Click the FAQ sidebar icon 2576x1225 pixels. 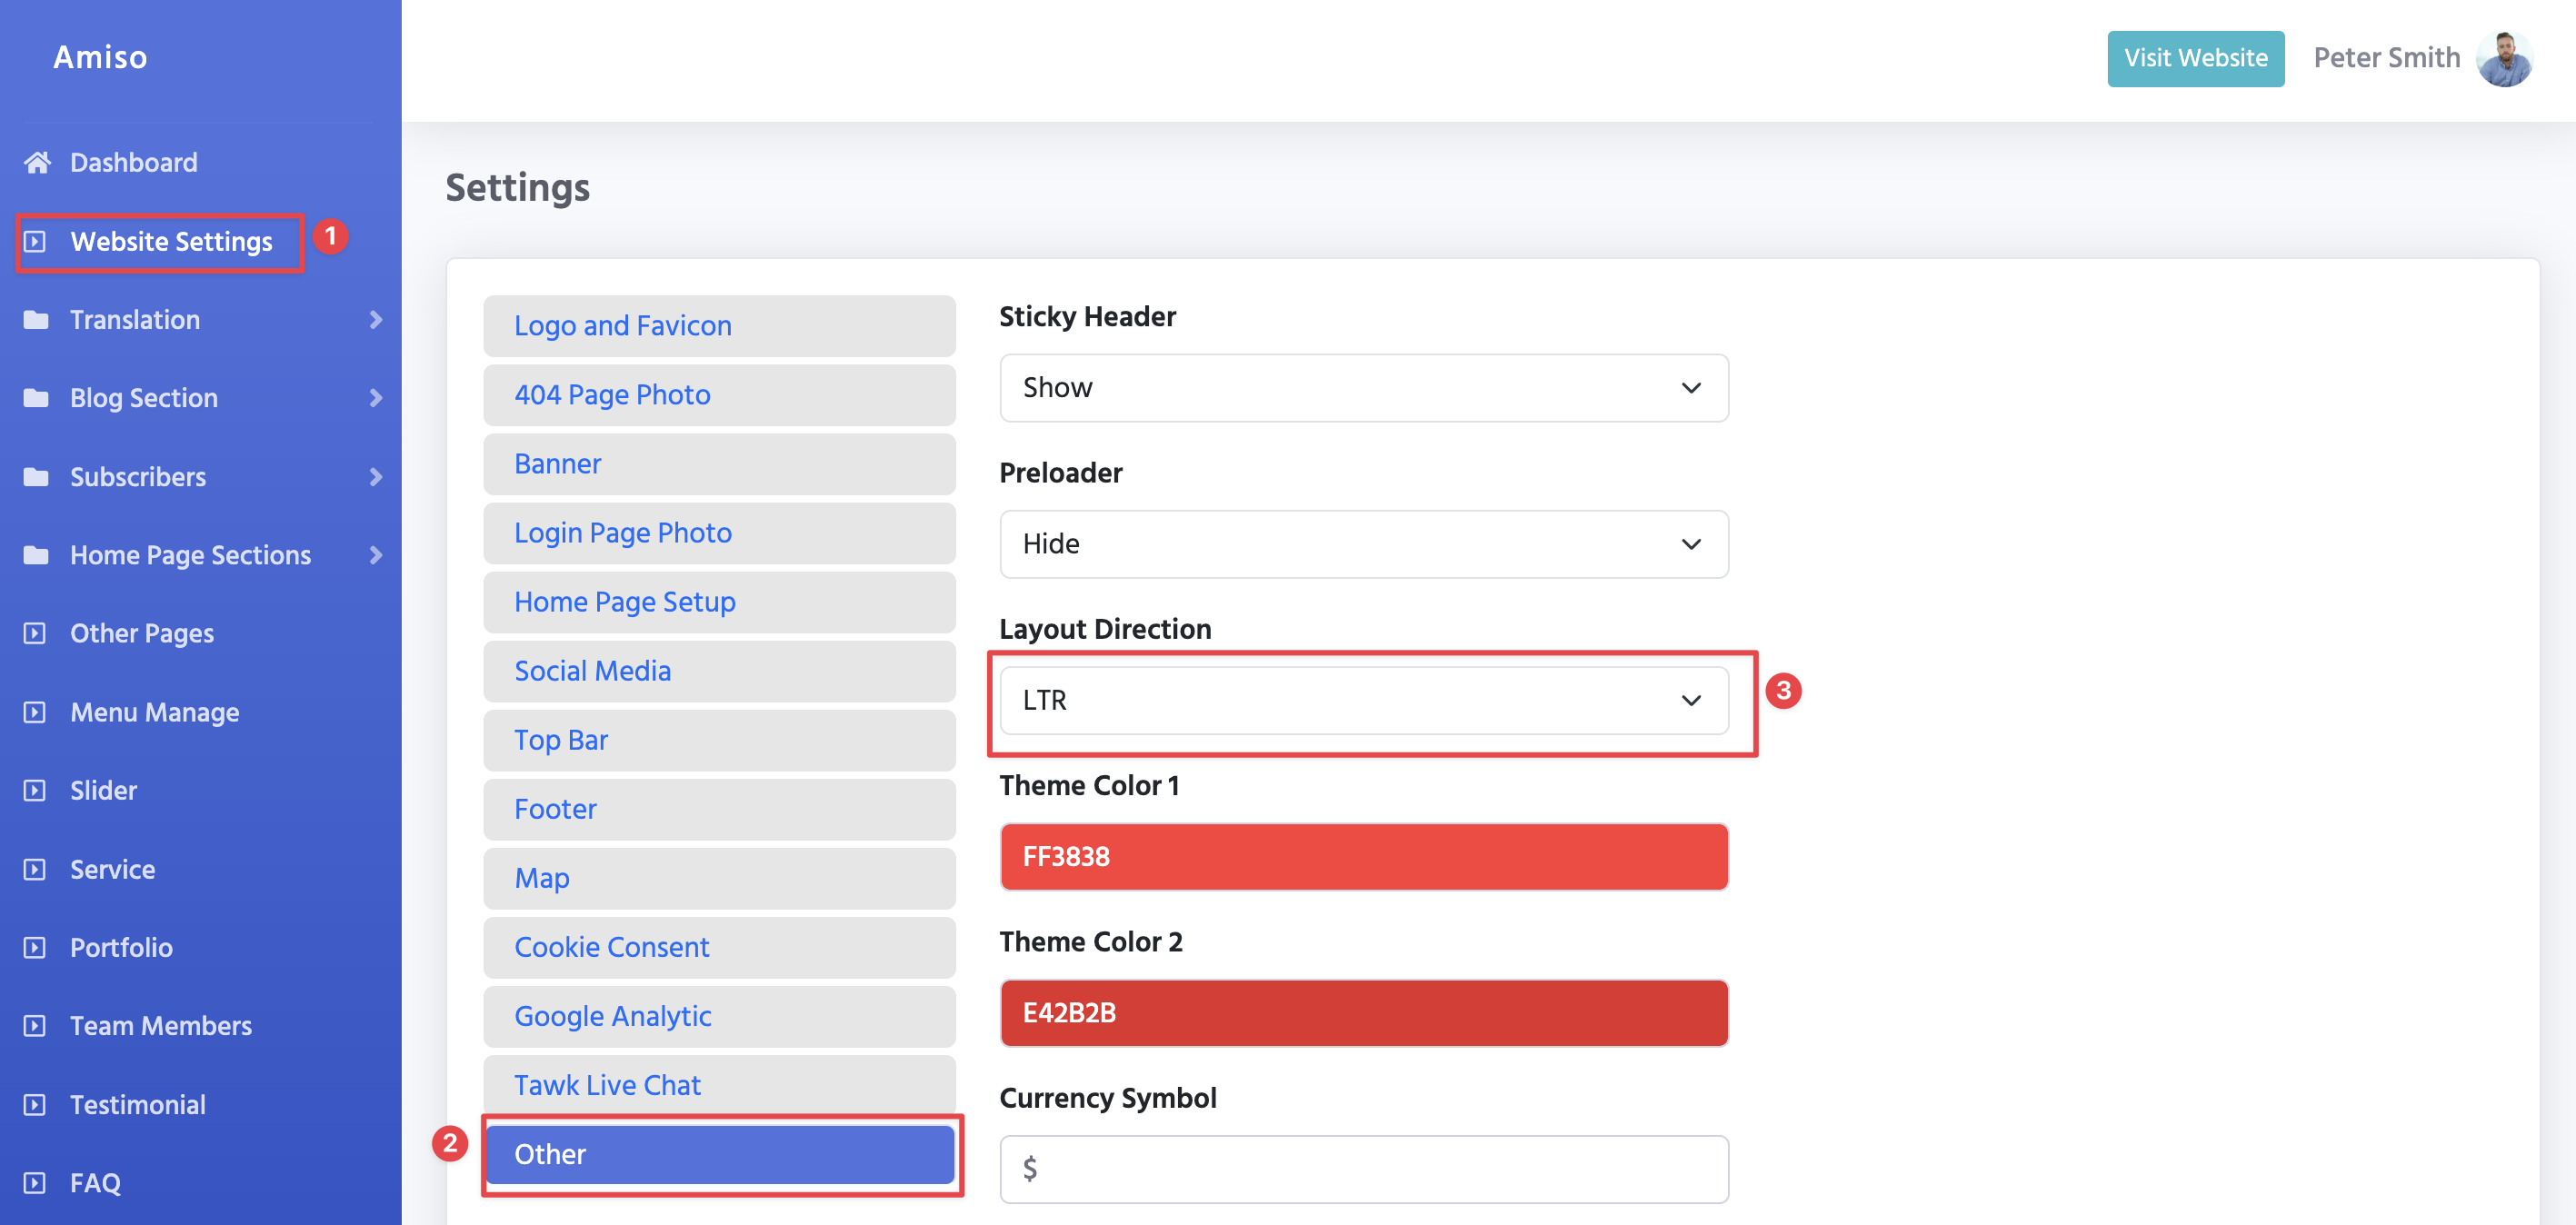click(35, 1183)
